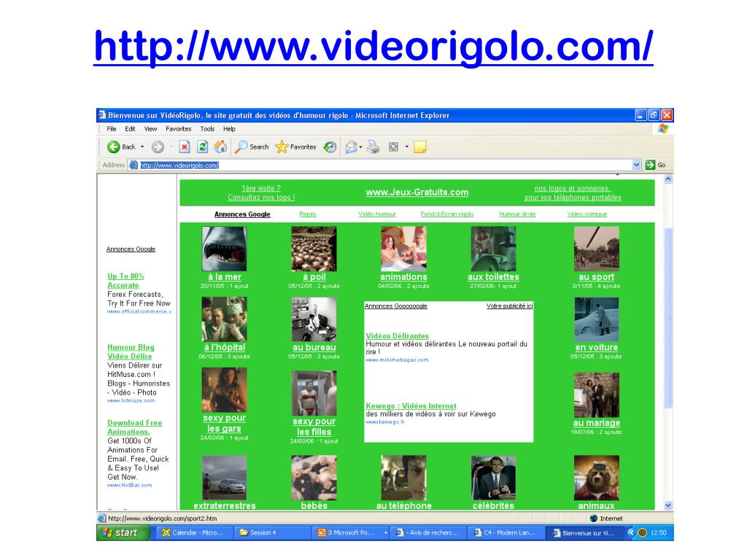This screenshot has height=560, width=747.
Task: Open the shark 'à la mer' thumbnail
Action: tap(224, 249)
